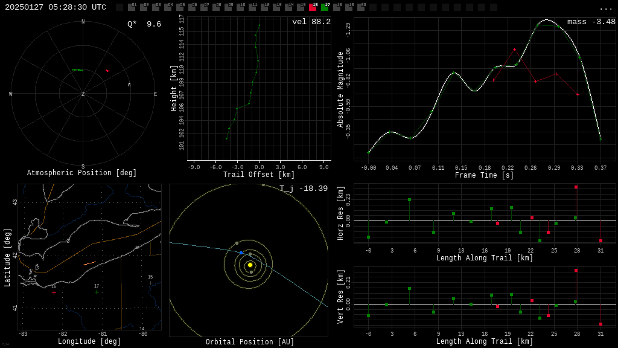Image resolution: width=618 pixels, height=348 pixels.
Task: Select station square 08 in top bar
Action: (x=216, y=7)
